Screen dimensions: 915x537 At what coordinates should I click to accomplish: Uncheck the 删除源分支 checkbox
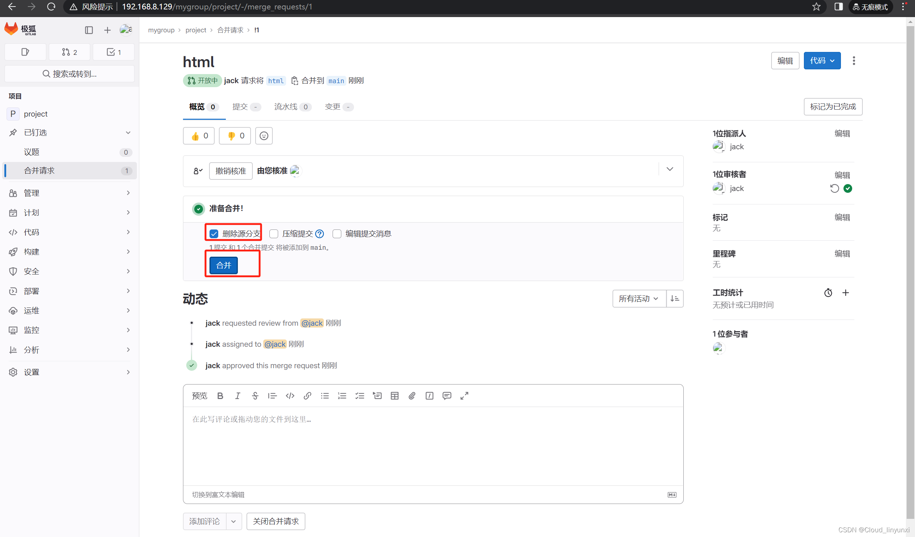[214, 234]
